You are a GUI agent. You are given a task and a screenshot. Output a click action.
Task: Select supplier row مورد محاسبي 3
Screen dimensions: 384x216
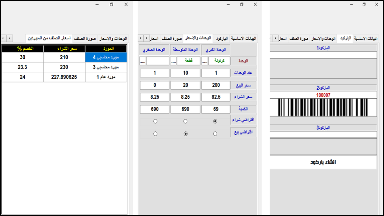[106, 67]
